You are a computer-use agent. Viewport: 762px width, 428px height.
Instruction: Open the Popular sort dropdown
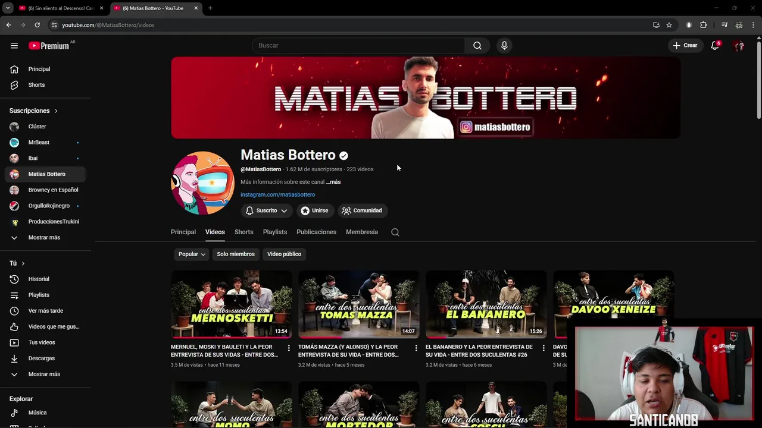[x=192, y=254]
